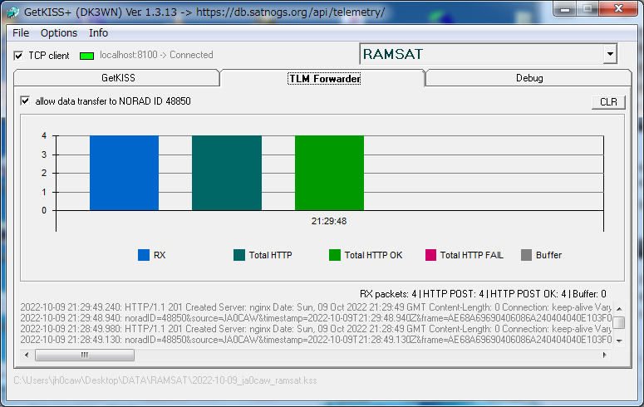The width and height of the screenshot is (644, 407).
Task: Click the CLR button
Action: (608, 102)
